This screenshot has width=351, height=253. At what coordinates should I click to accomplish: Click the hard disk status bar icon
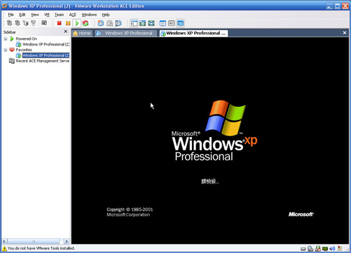[303, 249]
